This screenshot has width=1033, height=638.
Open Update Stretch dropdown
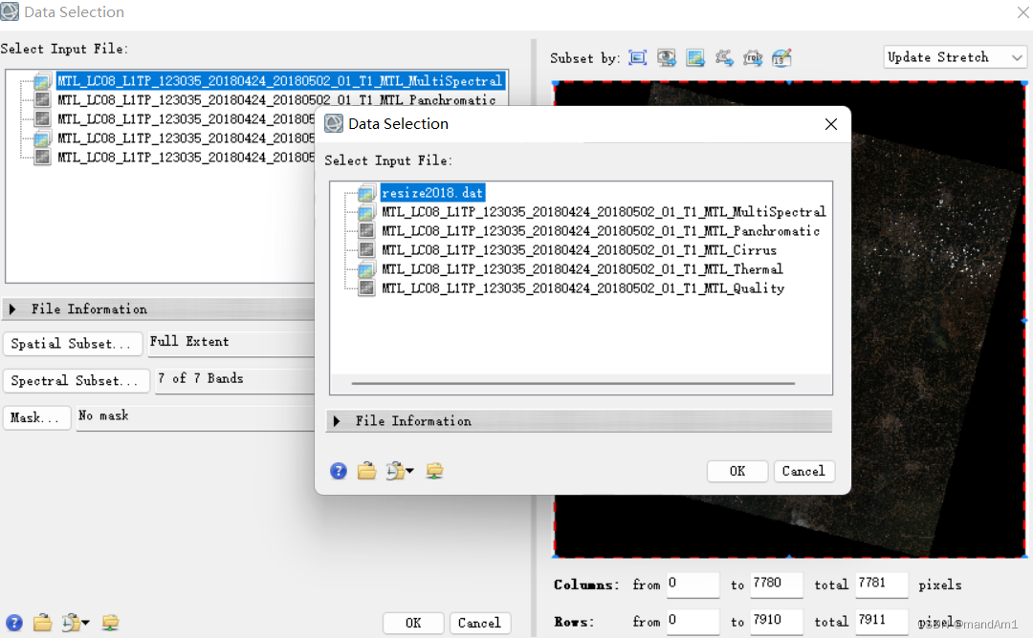click(956, 57)
